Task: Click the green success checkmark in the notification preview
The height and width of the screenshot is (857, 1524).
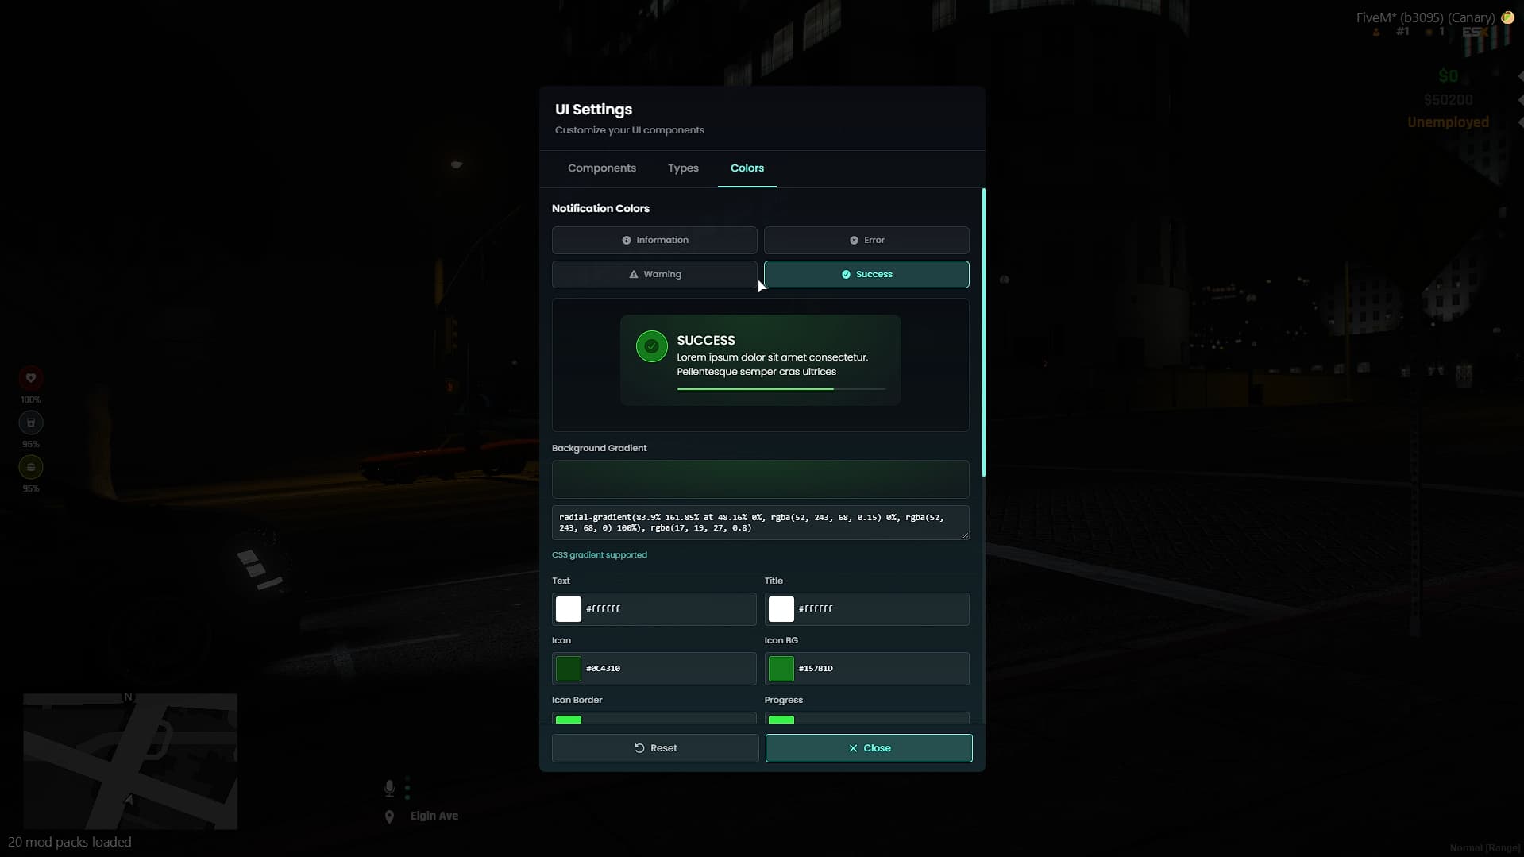Action: (651, 346)
